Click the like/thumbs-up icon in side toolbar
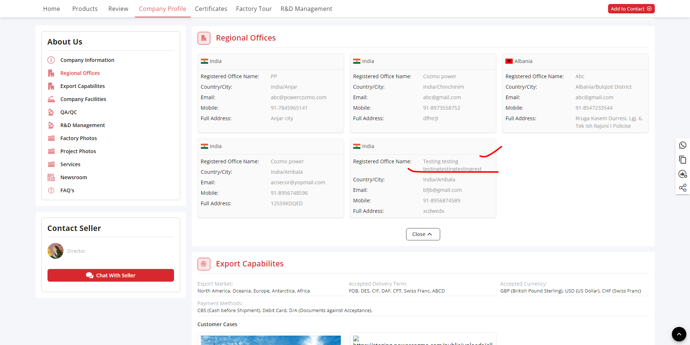Image resolution: width=690 pixels, height=345 pixels. click(x=682, y=174)
